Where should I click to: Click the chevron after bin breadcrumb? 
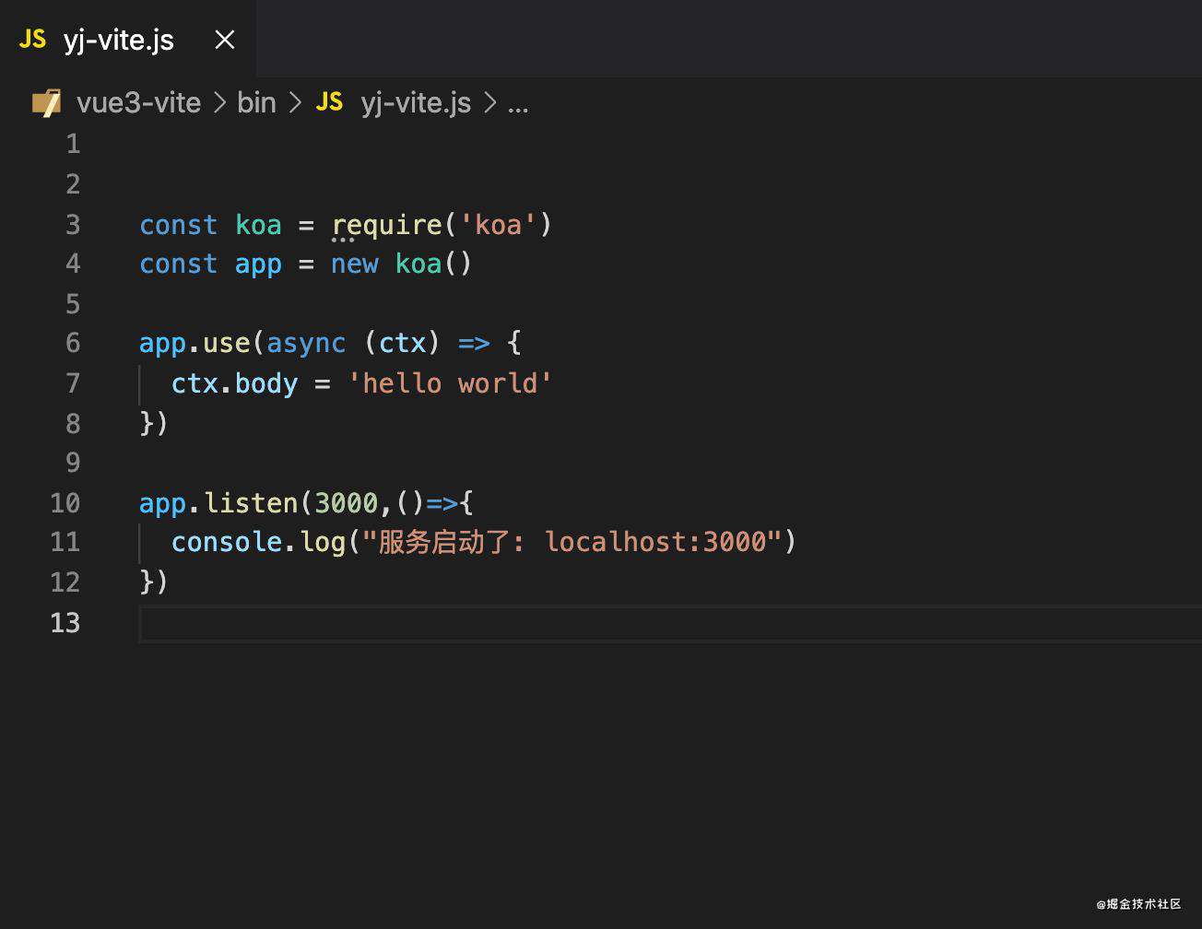click(296, 103)
